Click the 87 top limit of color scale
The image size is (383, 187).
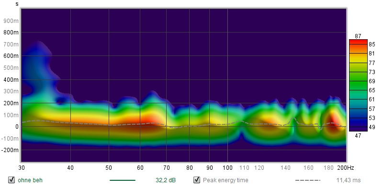(x=358, y=36)
